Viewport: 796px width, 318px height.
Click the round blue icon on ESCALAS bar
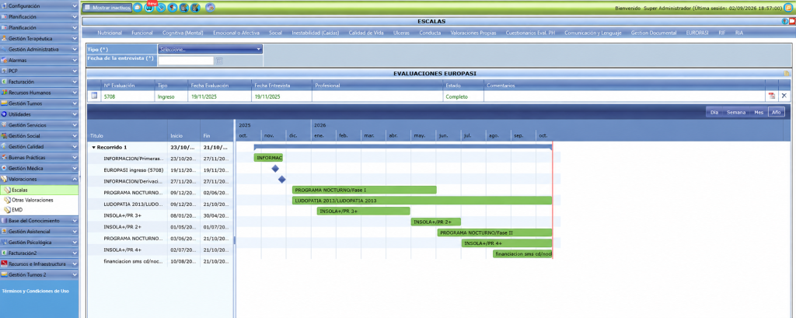tap(785, 21)
